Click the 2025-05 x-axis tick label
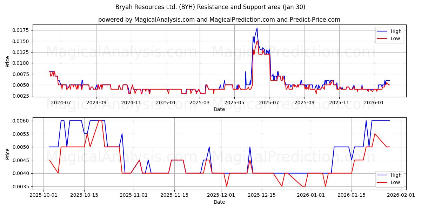Image resolution: width=421 pixels, height=210 pixels. 234,103
